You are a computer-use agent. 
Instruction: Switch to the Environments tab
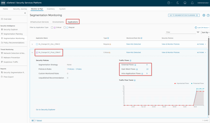click(x=58, y=22)
